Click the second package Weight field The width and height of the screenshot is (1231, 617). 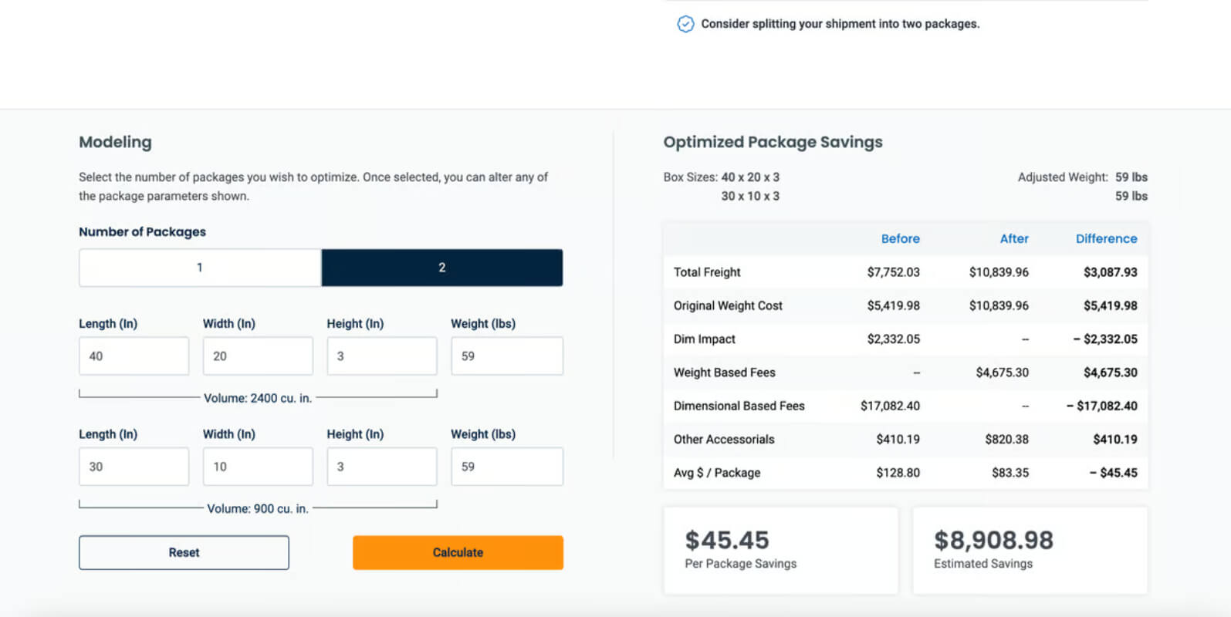pos(507,467)
